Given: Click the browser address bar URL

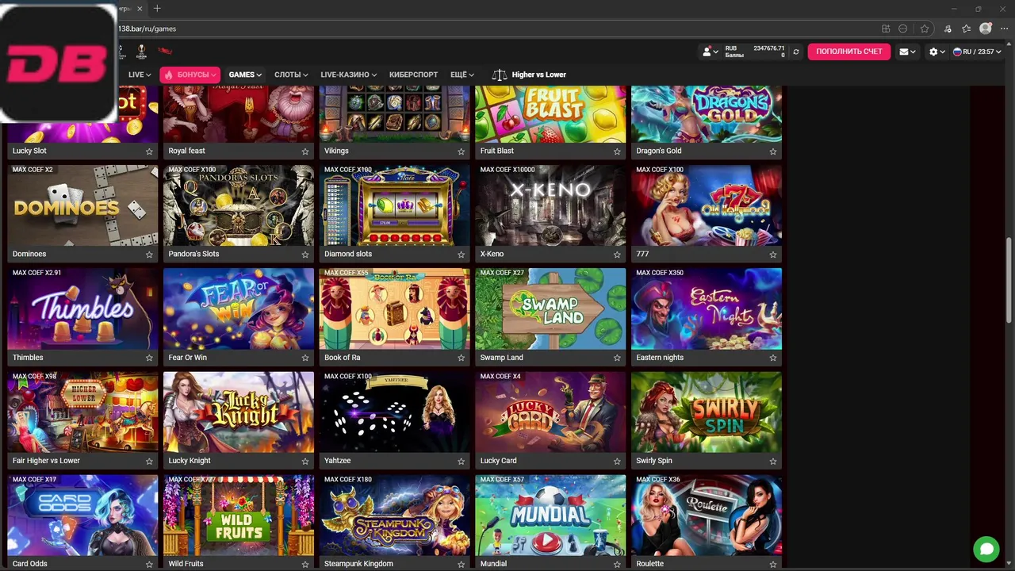Looking at the screenshot, I should click(147, 29).
